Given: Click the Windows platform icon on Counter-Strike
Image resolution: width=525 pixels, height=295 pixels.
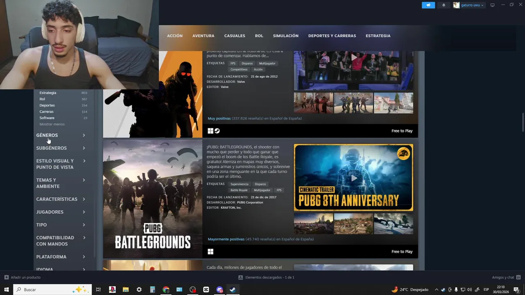Looking at the screenshot, I should [x=210, y=131].
